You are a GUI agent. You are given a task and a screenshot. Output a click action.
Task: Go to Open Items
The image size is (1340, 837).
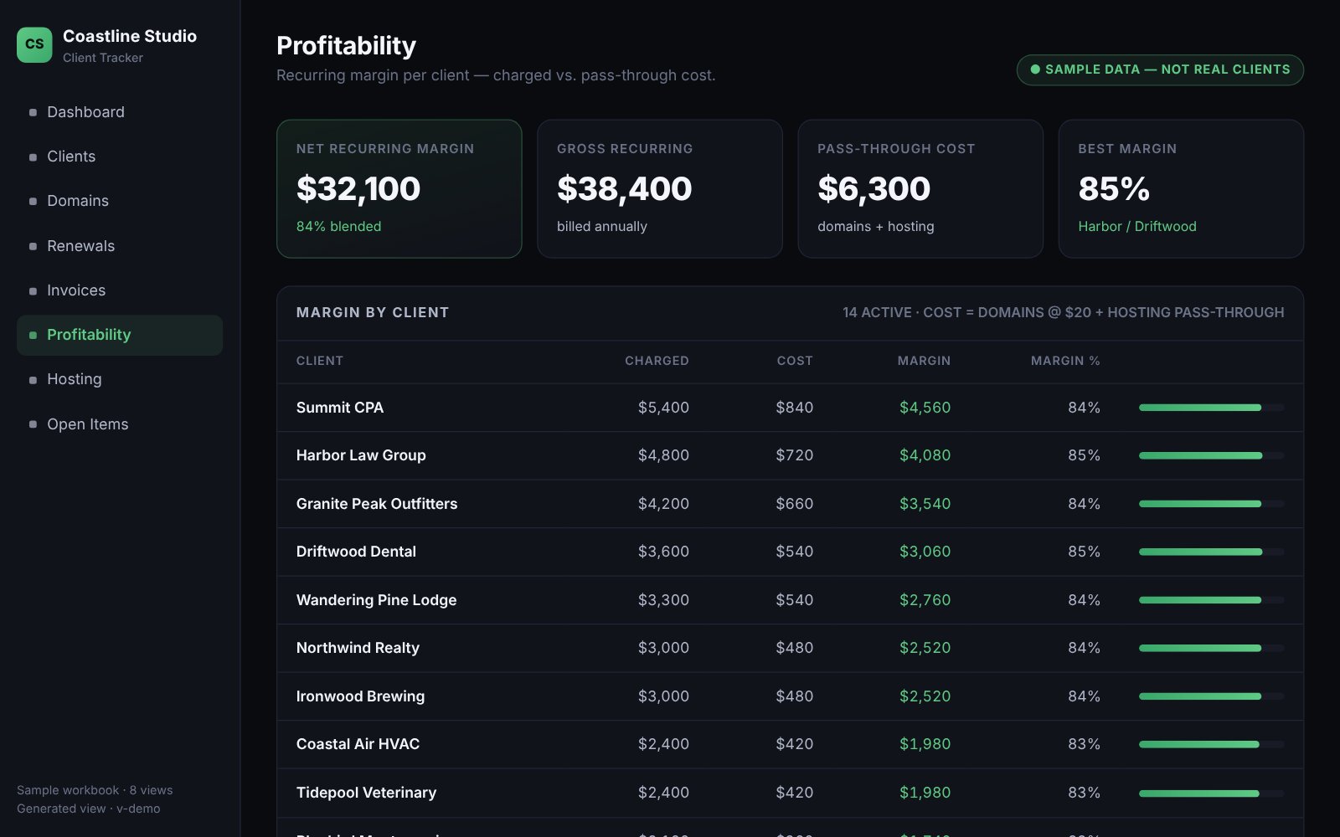120,424
